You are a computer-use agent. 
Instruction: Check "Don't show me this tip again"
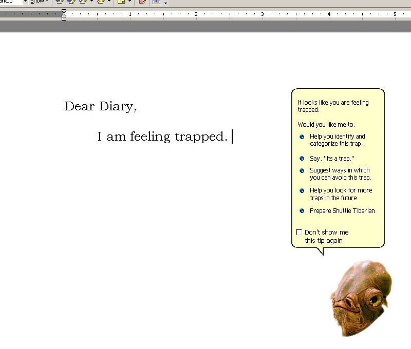click(x=299, y=232)
